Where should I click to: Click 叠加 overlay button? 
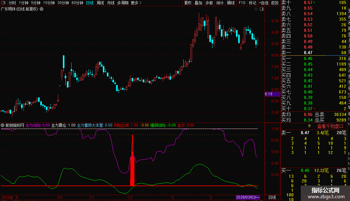click(199, 3)
